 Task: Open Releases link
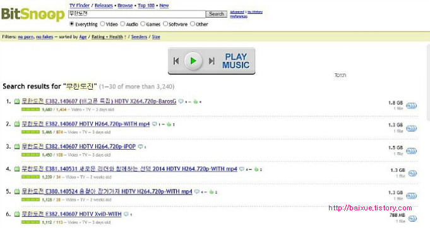point(104,6)
